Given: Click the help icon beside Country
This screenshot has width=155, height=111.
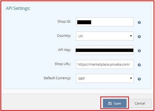Looking at the screenshot, I should click(x=139, y=37).
